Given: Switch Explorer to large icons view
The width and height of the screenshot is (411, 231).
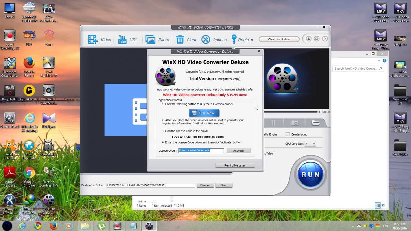Looking at the screenshot, I should point(383,205).
